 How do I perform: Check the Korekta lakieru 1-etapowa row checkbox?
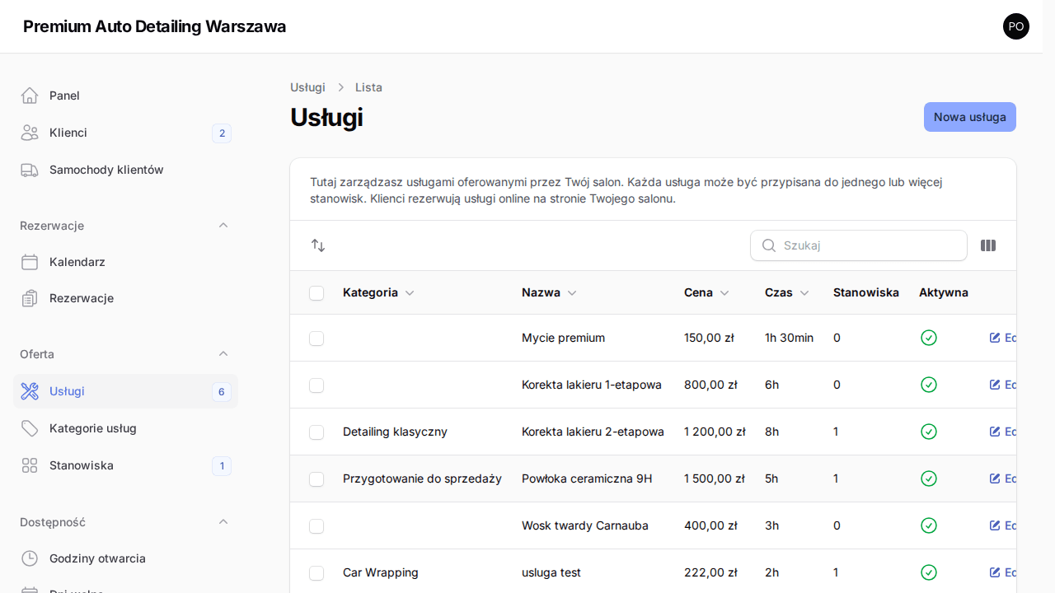pos(316,385)
